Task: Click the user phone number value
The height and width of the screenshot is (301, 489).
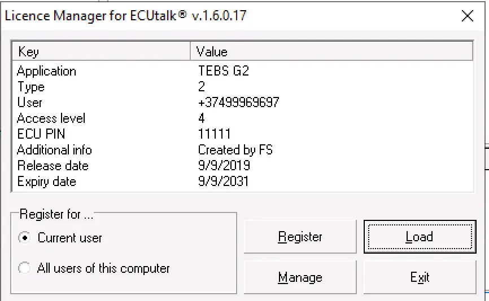Action: pyautogui.click(x=238, y=103)
